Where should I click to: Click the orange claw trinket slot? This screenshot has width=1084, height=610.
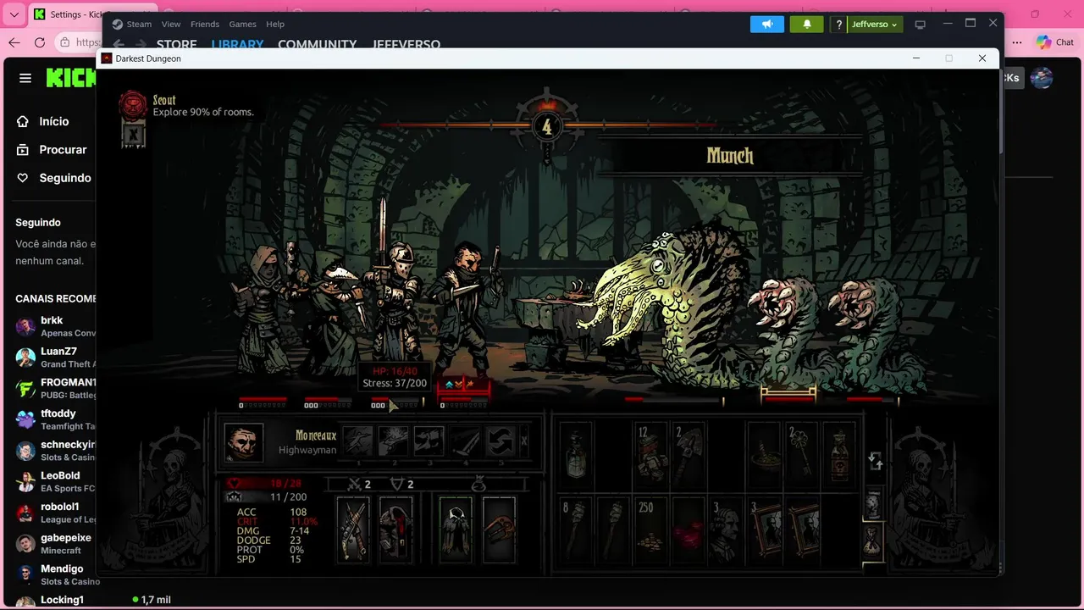[x=499, y=530]
